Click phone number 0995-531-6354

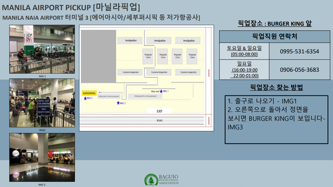pyautogui.click(x=299, y=51)
